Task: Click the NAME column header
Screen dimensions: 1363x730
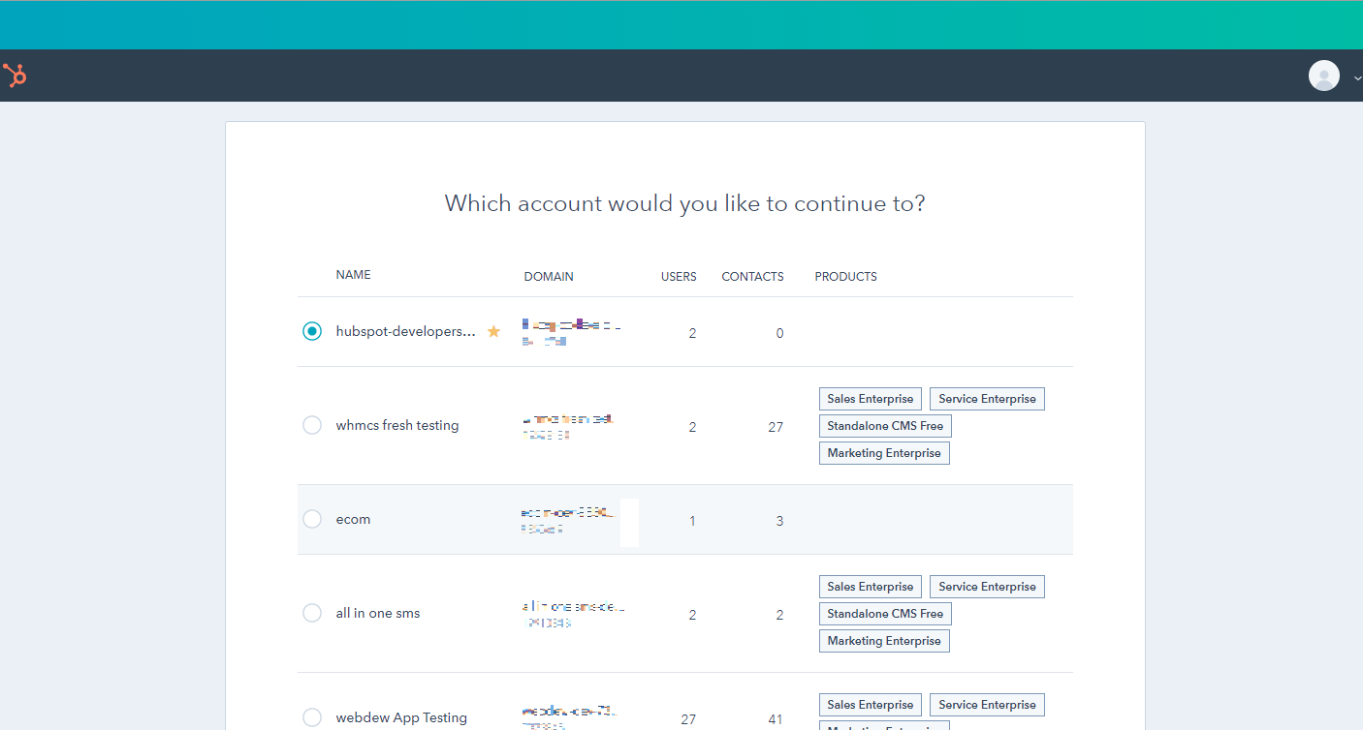Action: 353,275
